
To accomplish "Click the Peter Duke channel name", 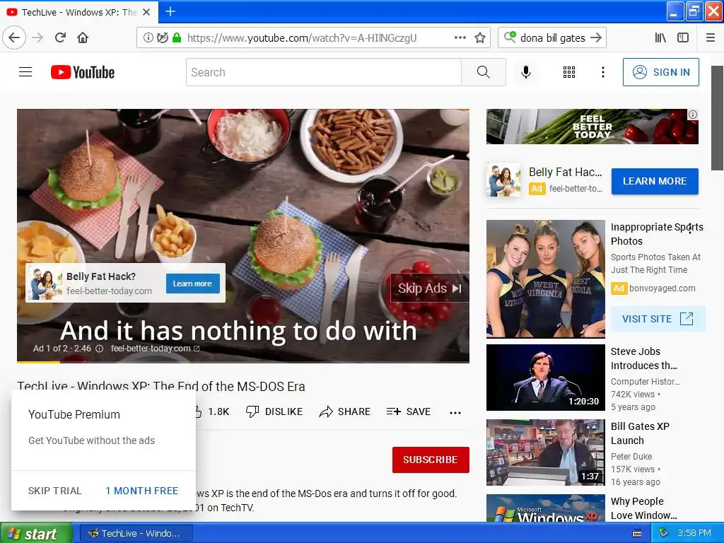I will (631, 456).
